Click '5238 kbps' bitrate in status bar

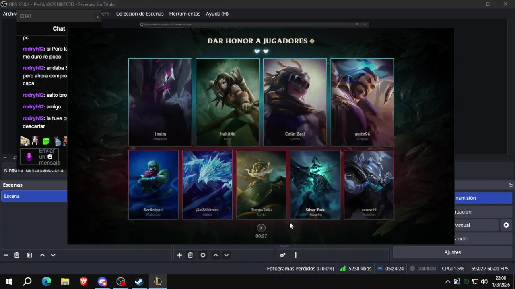click(360, 269)
